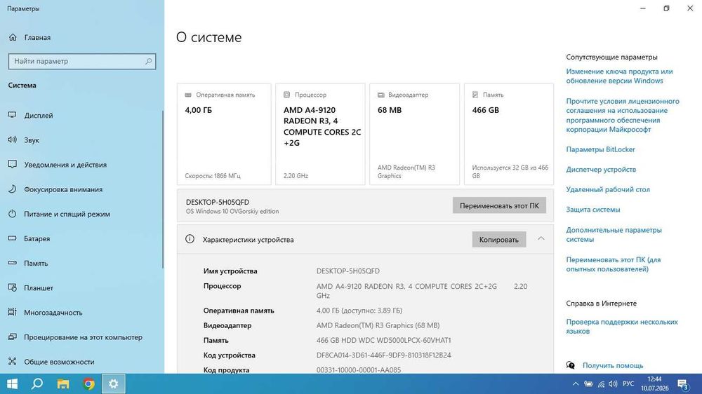Launch Google Chrome from taskbar
Screen dimensions: 702x394
(88, 383)
